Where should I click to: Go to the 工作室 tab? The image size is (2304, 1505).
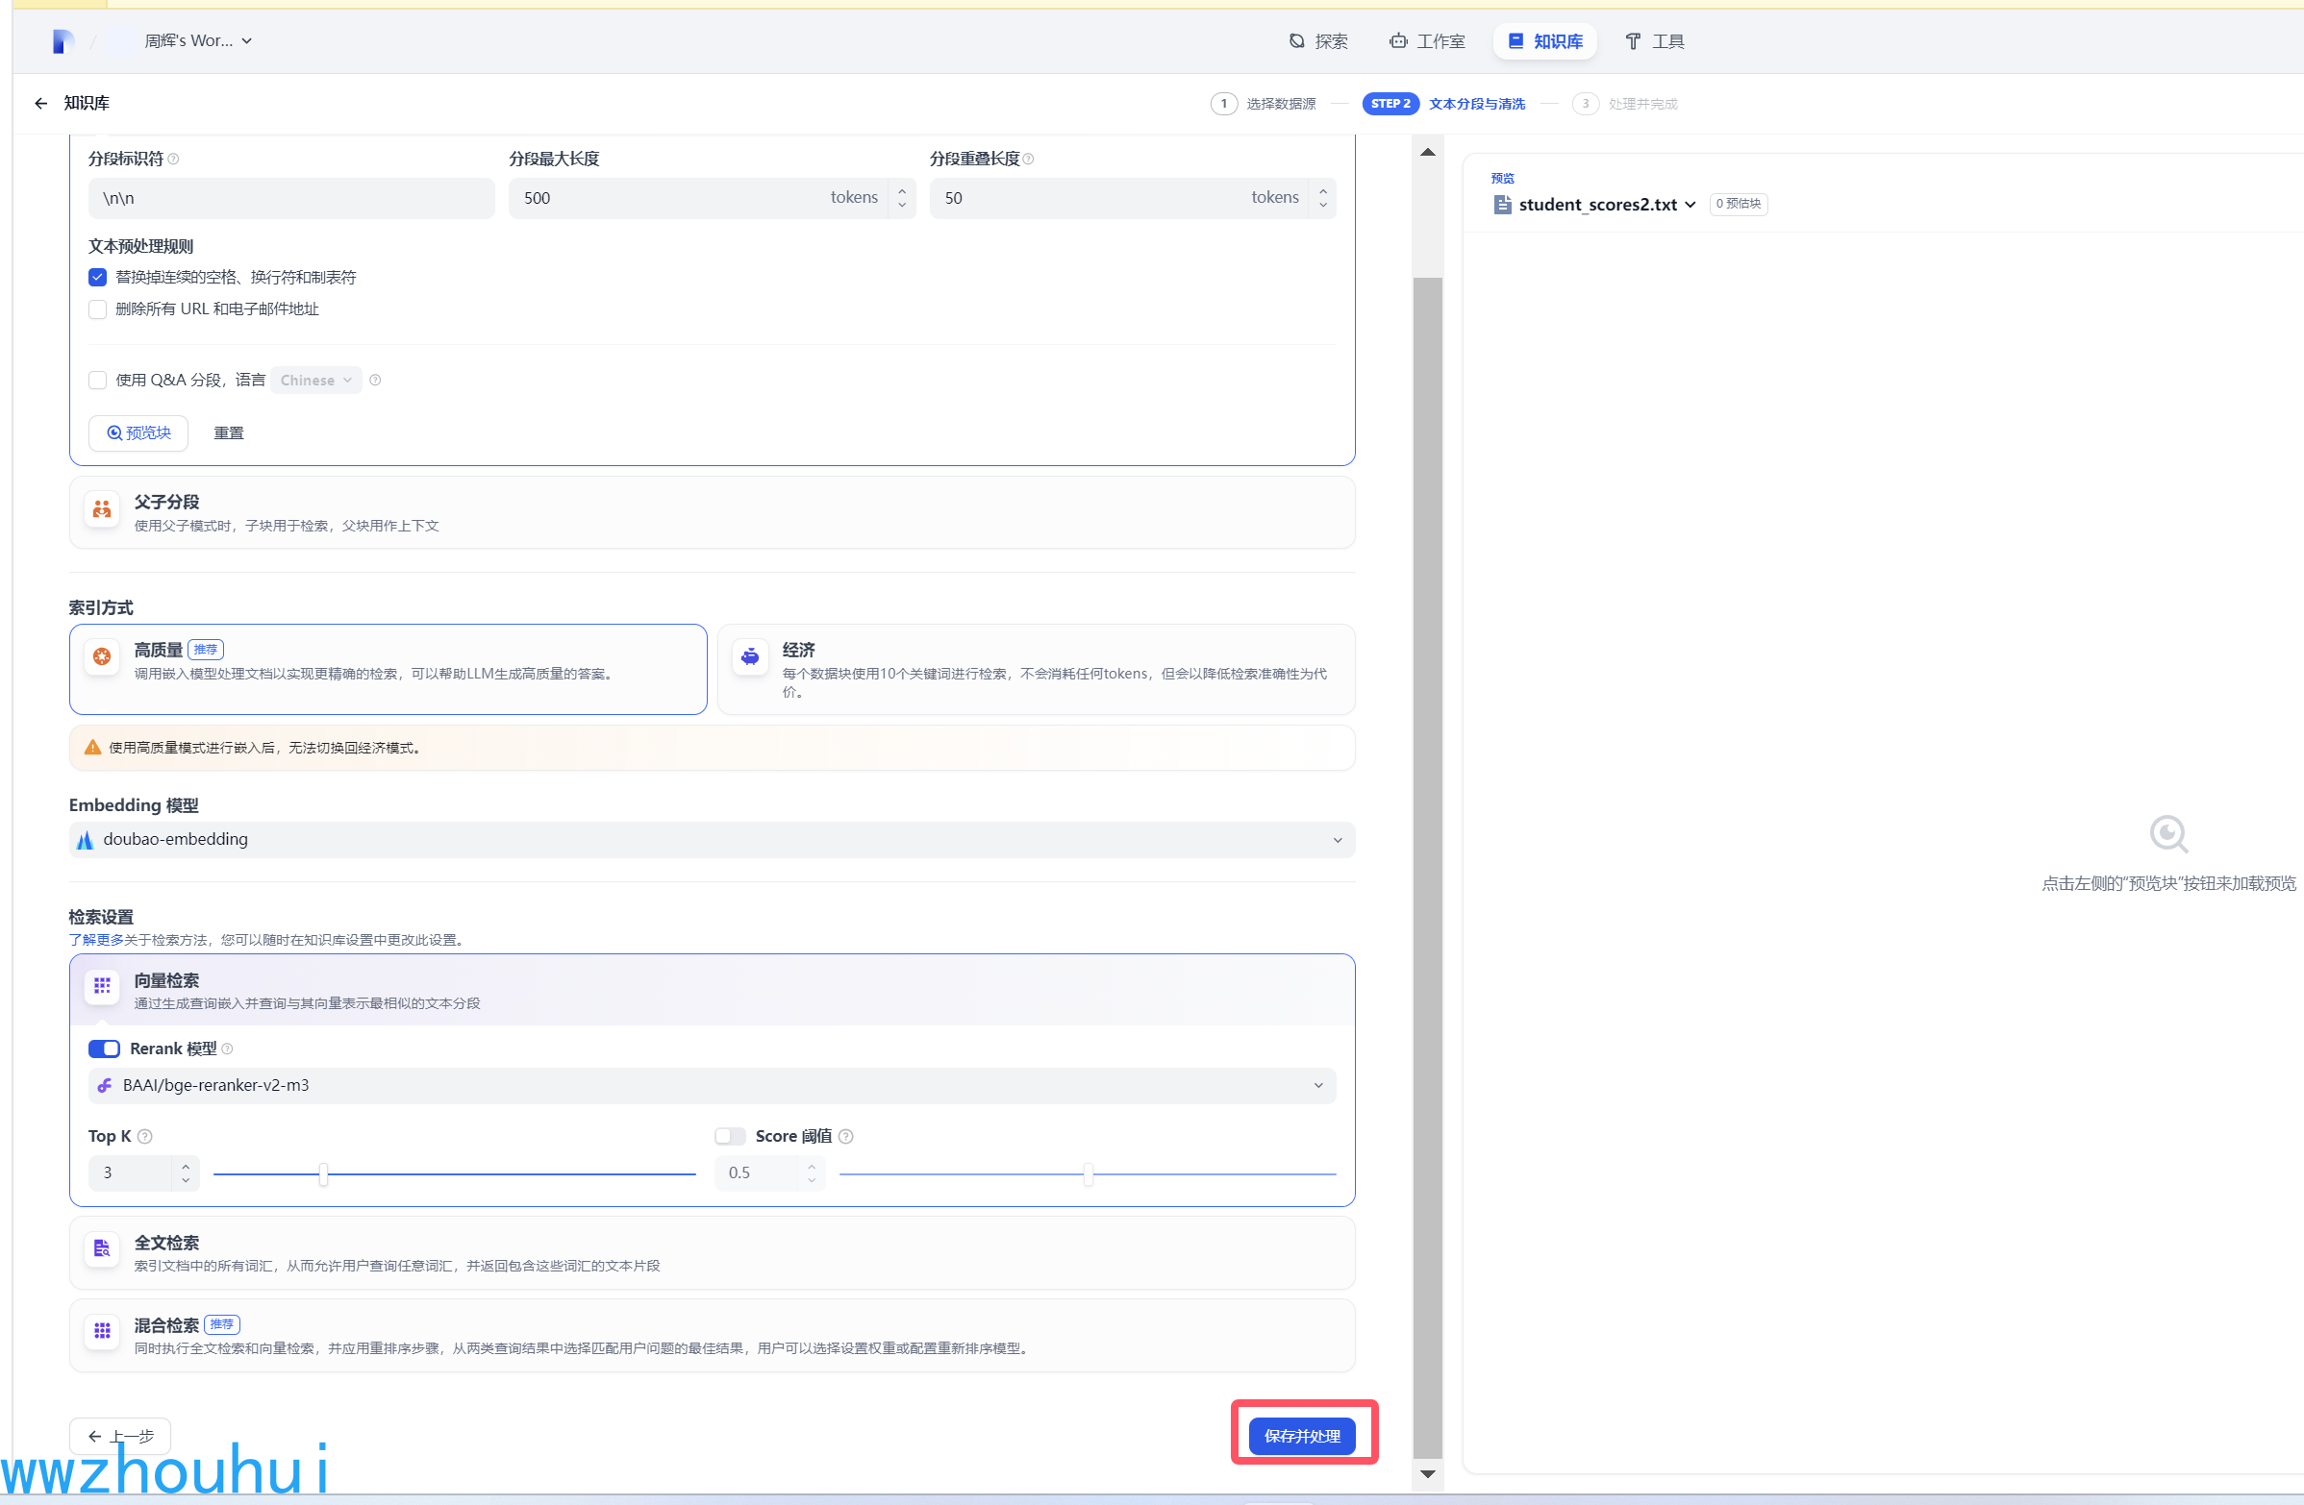[1427, 41]
